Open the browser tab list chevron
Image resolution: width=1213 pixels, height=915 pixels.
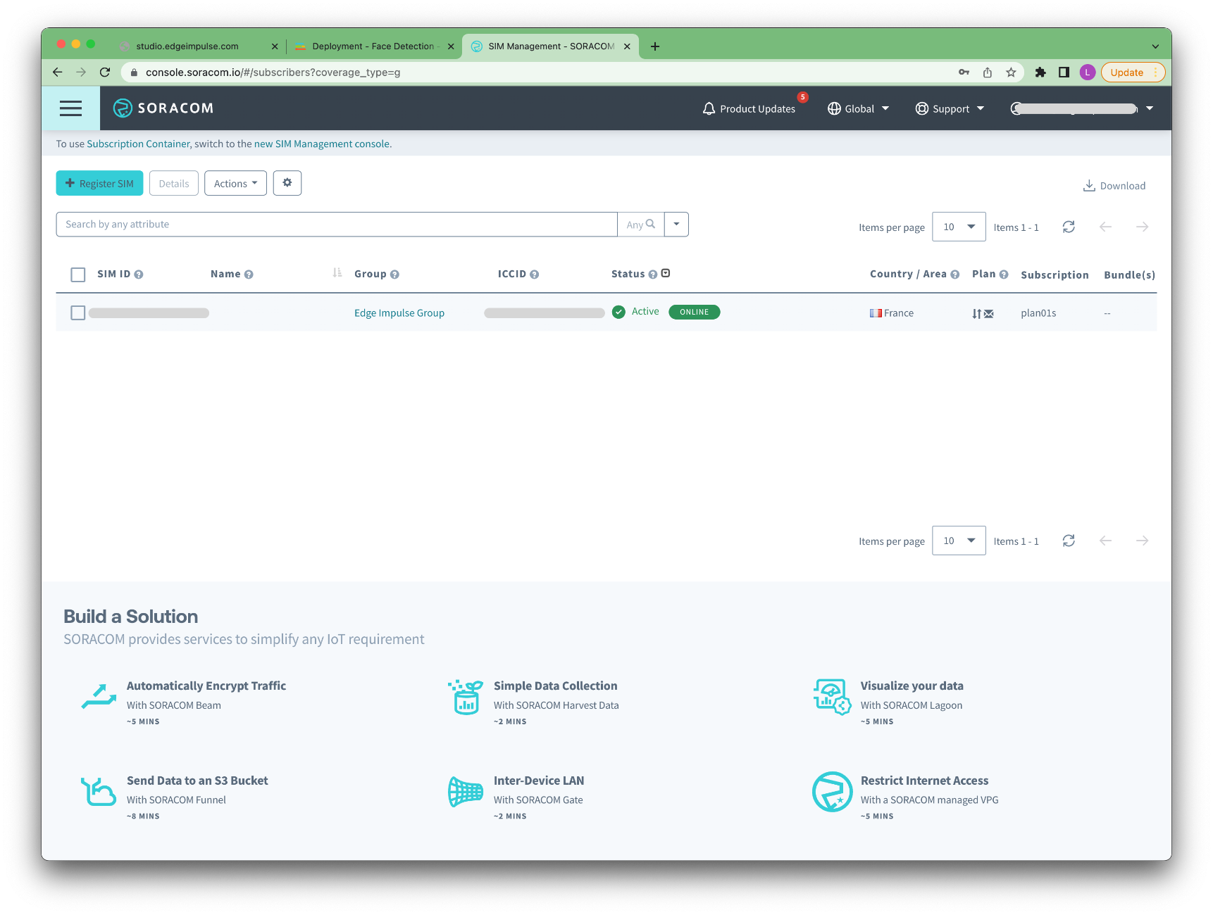[1155, 46]
